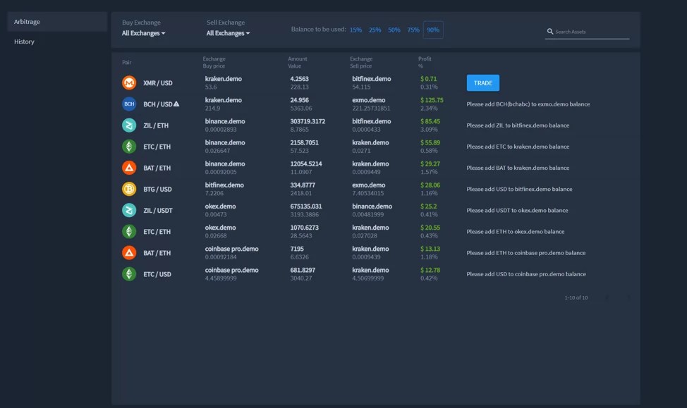Click the ZIL coin icon
Viewport: 687px width, 408px height.
point(129,125)
